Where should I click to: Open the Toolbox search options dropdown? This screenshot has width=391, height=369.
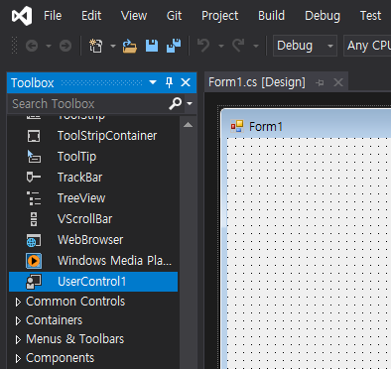click(x=190, y=104)
